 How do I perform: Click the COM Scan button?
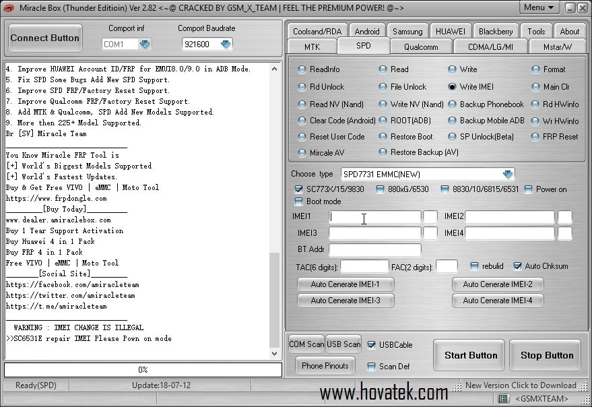(x=306, y=344)
